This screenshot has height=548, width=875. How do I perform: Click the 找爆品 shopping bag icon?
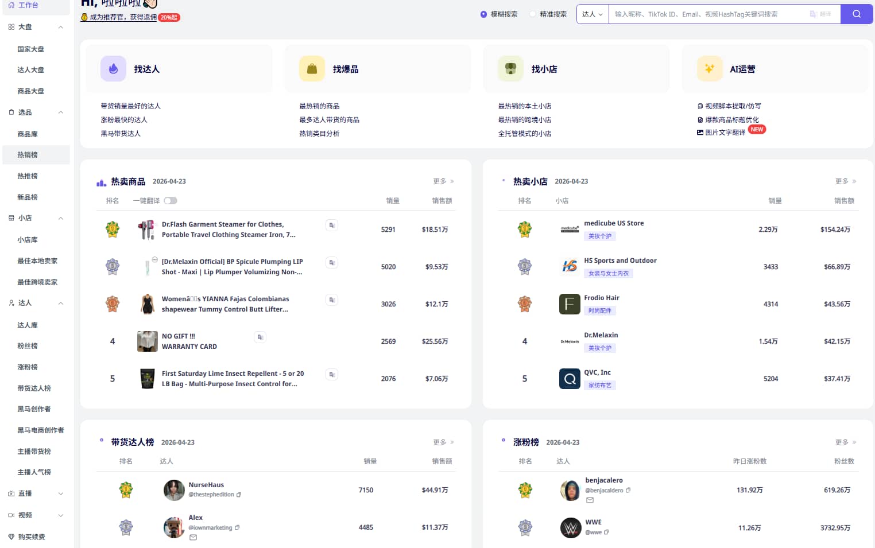[x=312, y=69]
